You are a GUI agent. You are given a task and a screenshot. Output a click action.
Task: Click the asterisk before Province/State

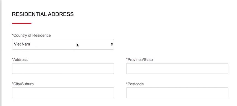point(127,59)
